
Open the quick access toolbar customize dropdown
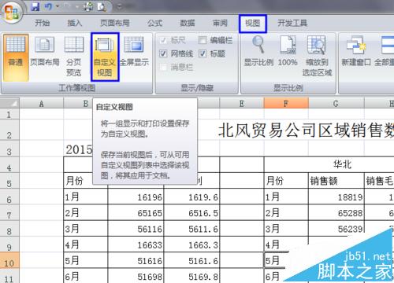pos(120,6)
